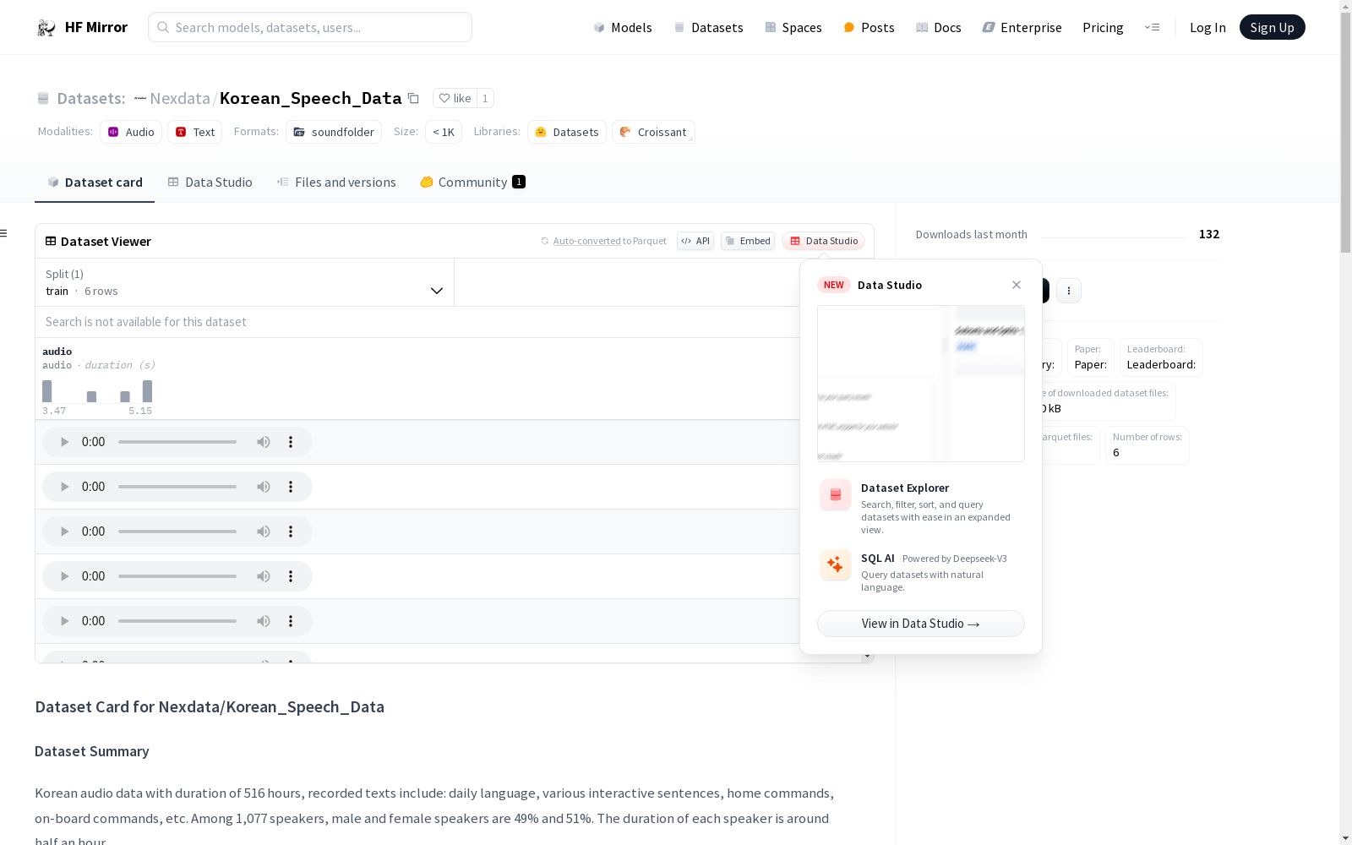Select the first bar of the duration histogram
The width and height of the screenshot is (1352, 845).
(47, 391)
